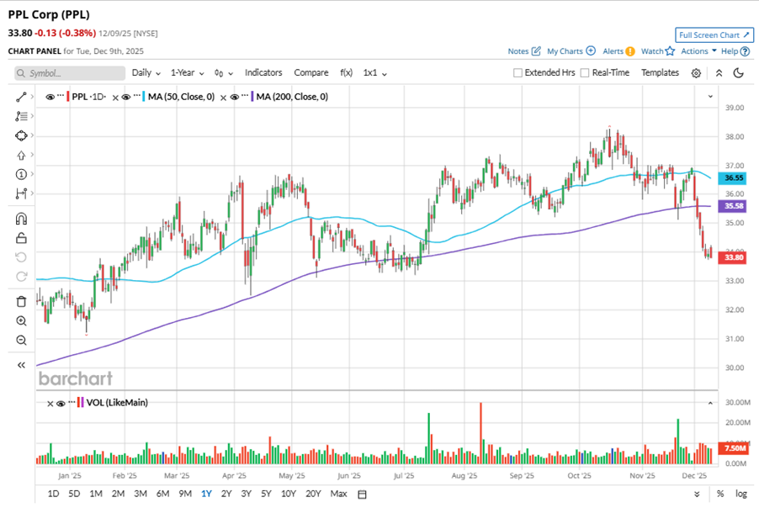Open the calendar date range picker
759x508 pixels.
[362, 494]
